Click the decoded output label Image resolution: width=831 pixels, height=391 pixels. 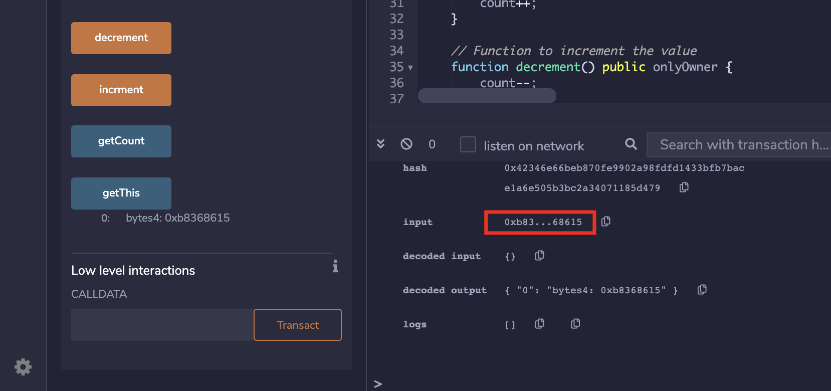(445, 290)
